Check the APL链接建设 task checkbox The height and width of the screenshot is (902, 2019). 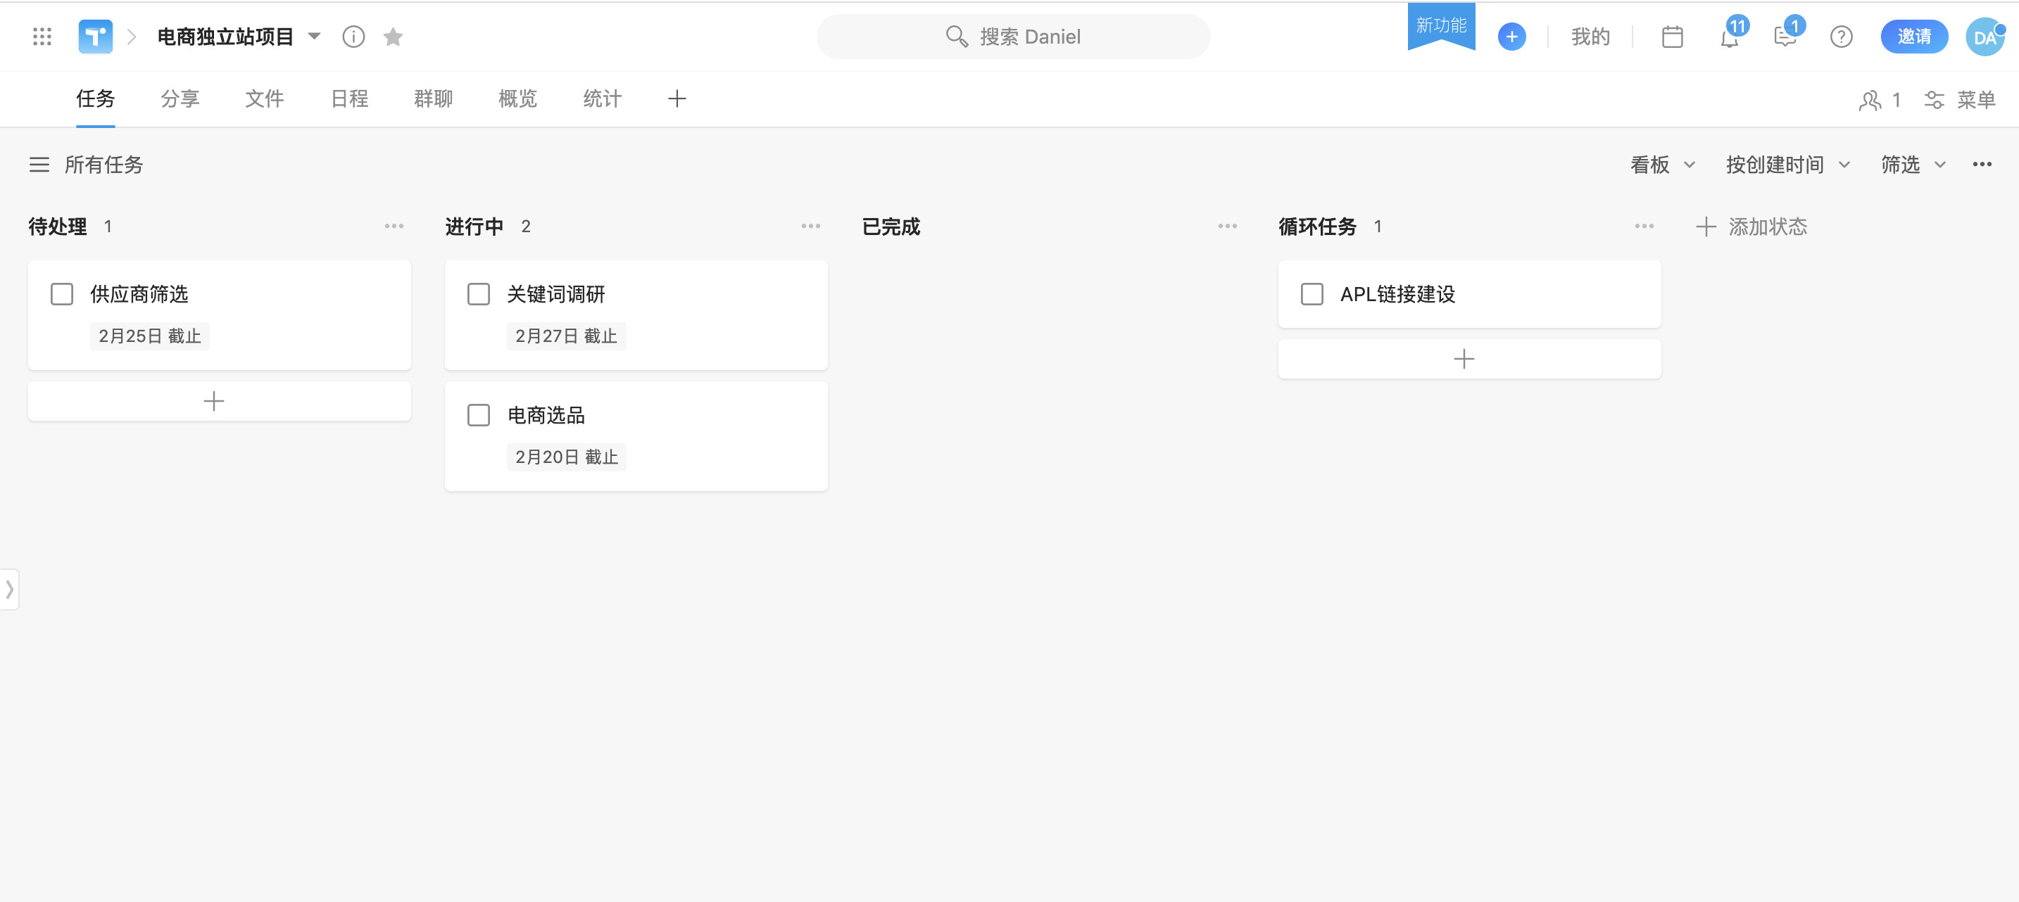click(1312, 294)
